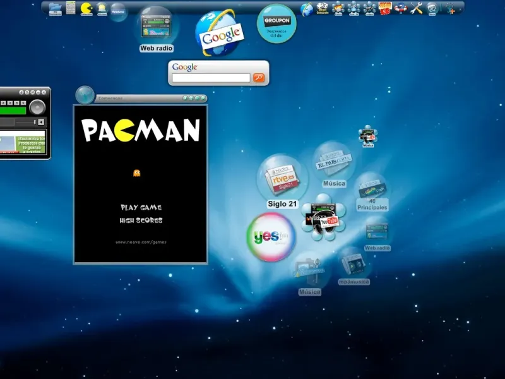Open the red euro sale tag icon
Image resolution: width=505 pixels, height=379 pixels.
coord(385,8)
